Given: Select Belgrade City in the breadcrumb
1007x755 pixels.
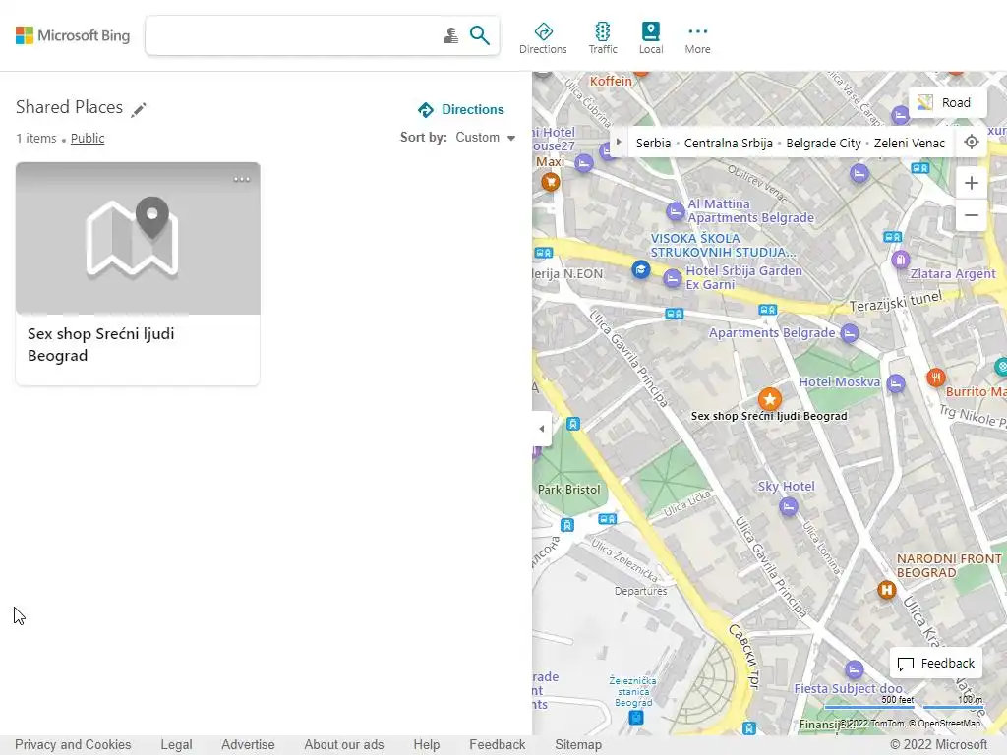Looking at the screenshot, I should point(823,144).
